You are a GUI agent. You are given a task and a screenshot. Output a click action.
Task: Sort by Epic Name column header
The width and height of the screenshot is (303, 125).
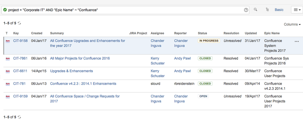(x=272, y=33)
